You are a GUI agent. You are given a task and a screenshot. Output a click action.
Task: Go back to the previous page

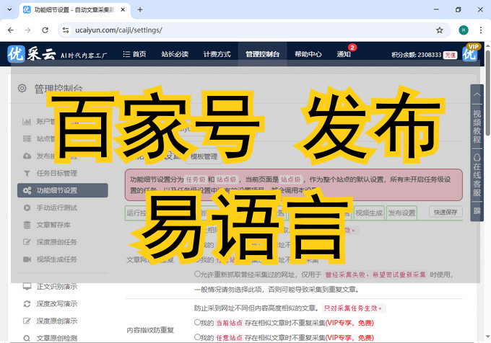click(11, 30)
